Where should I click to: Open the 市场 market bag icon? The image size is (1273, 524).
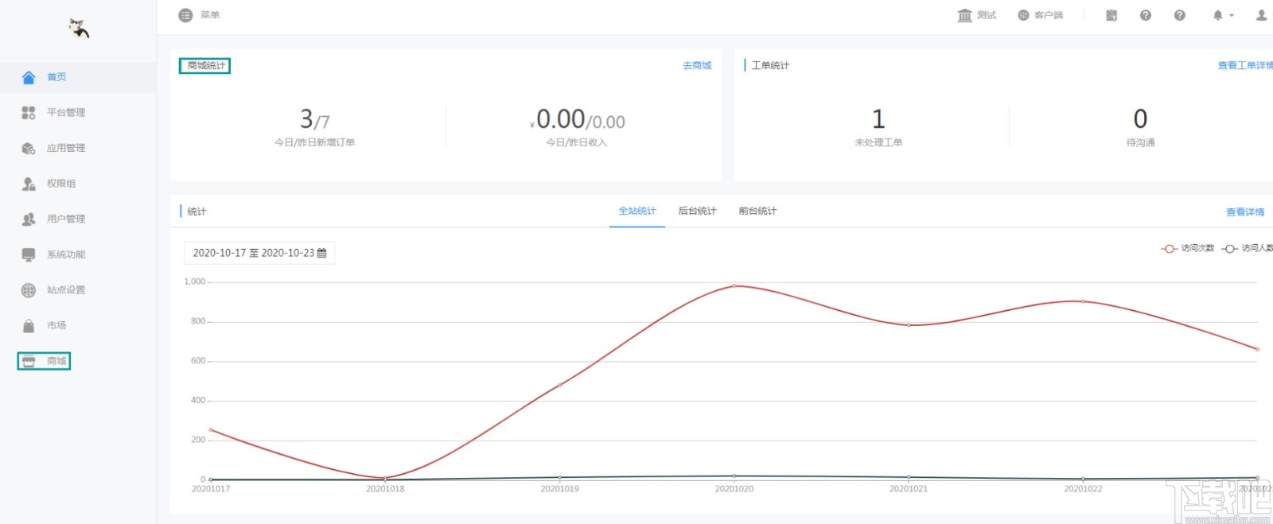(x=29, y=325)
